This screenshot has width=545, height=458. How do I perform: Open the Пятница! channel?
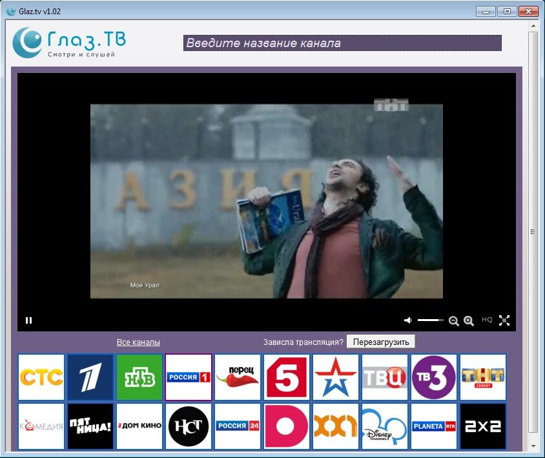[x=90, y=426]
